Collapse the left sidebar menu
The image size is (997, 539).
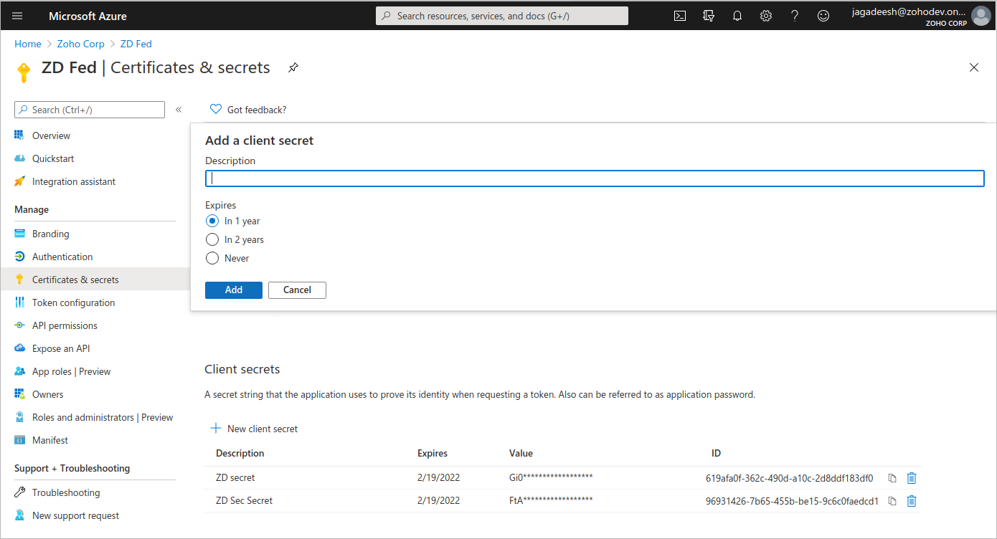179,110
